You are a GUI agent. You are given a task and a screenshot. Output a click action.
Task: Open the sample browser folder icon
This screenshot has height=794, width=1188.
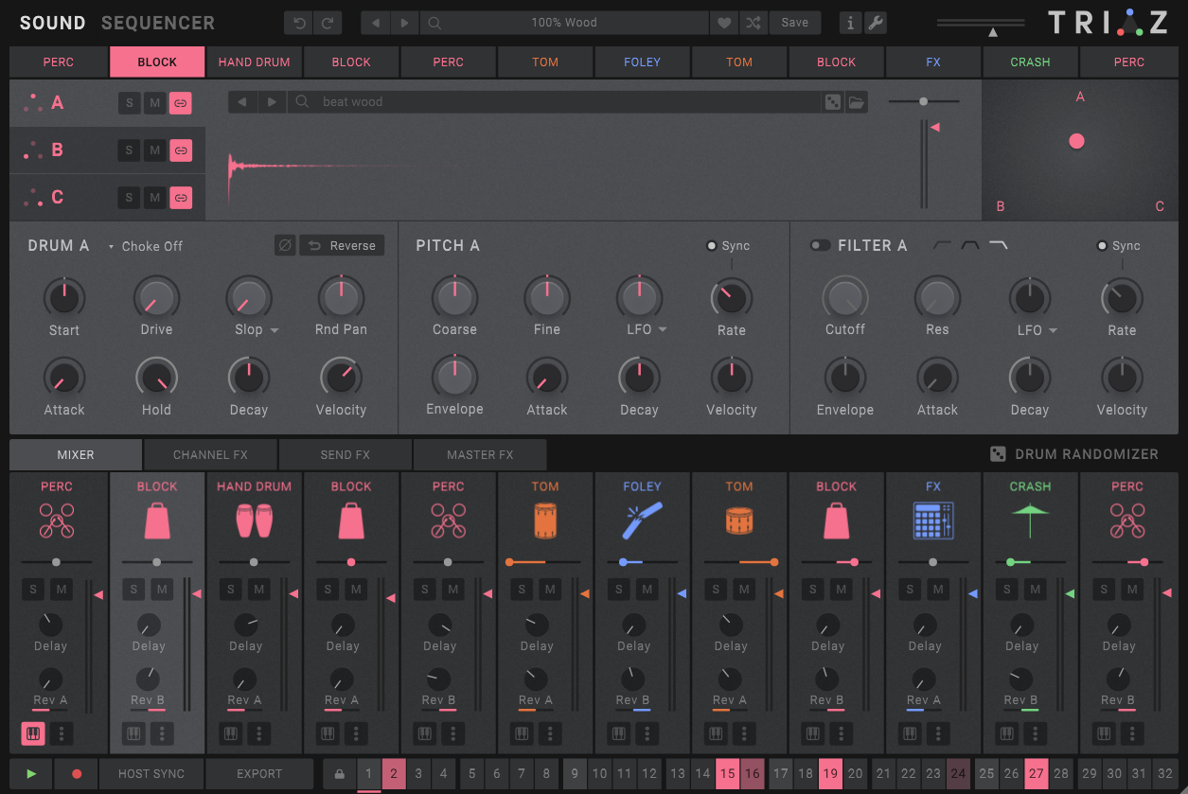pyautogui.click(x=858, y=103)
